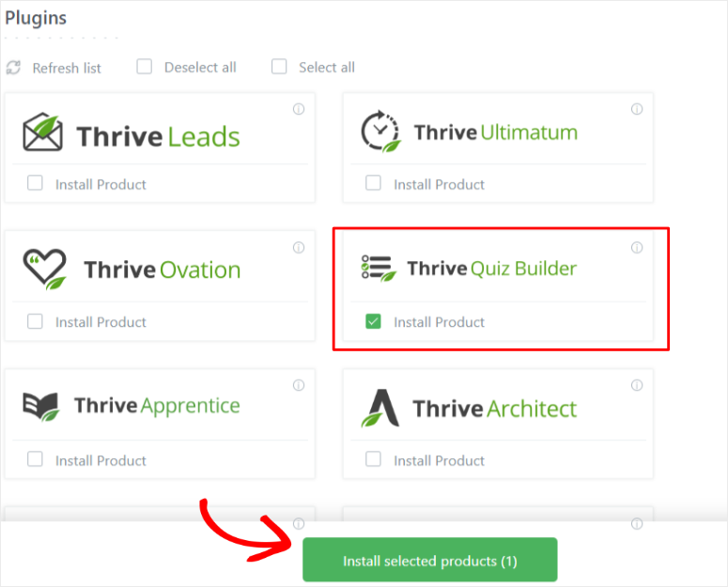Click the Thrive Leads envelope logo

click(x=42, y=131)
